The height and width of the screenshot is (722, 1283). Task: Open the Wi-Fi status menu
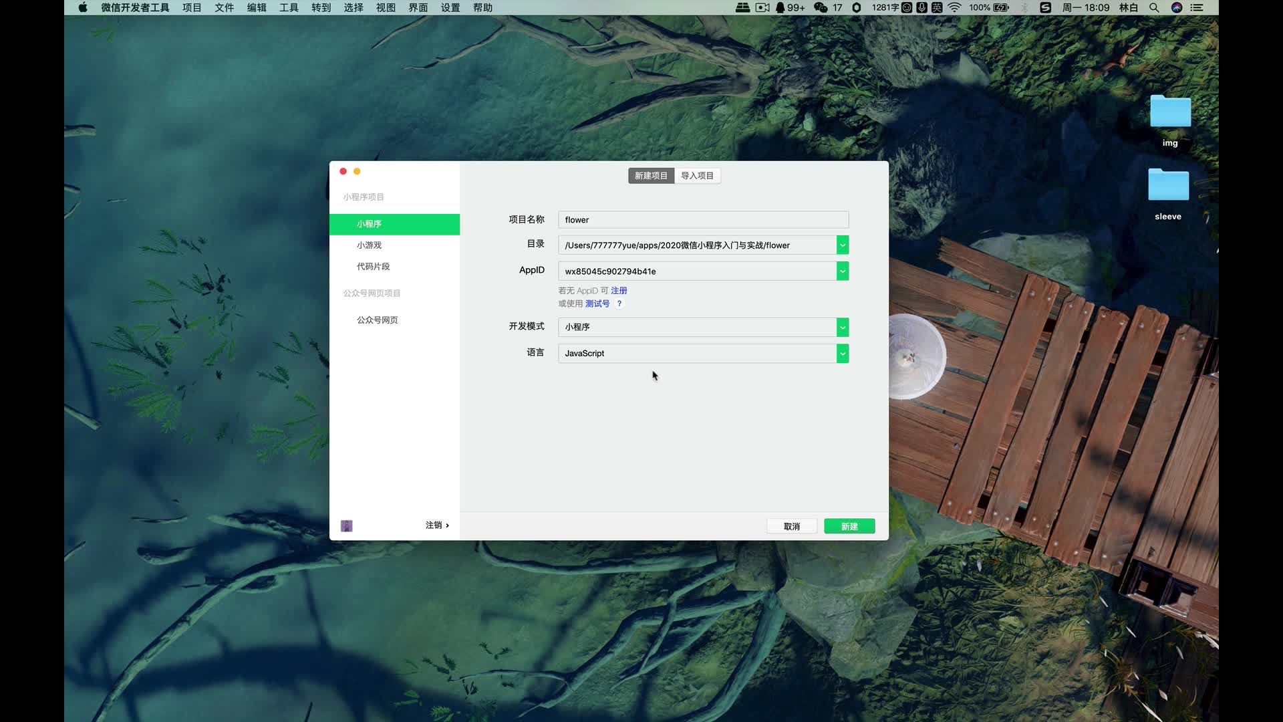[955, 7]
